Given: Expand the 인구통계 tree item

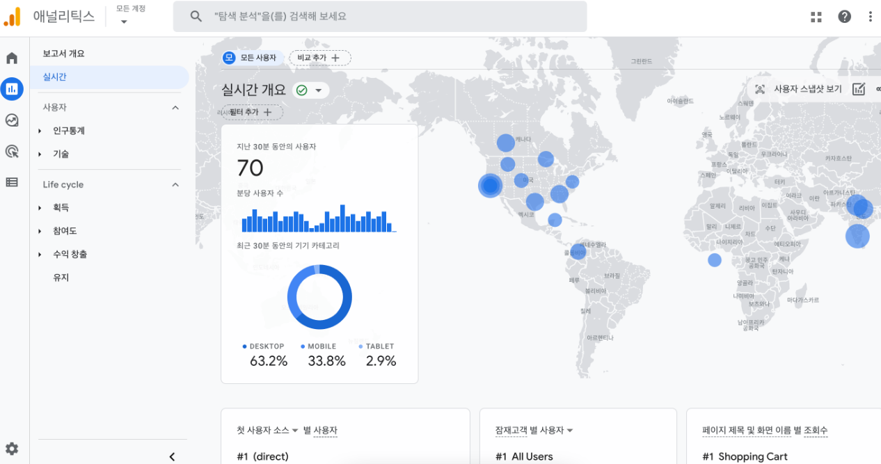Looking at the screenshot, I should pyautogui.click(x=40, y=131).
